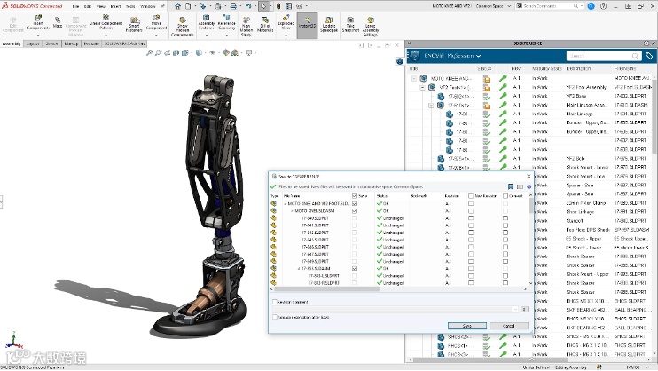The image size is (658, 371).
Task: Click the Cancel button in dialog
Action: point(509,326)
